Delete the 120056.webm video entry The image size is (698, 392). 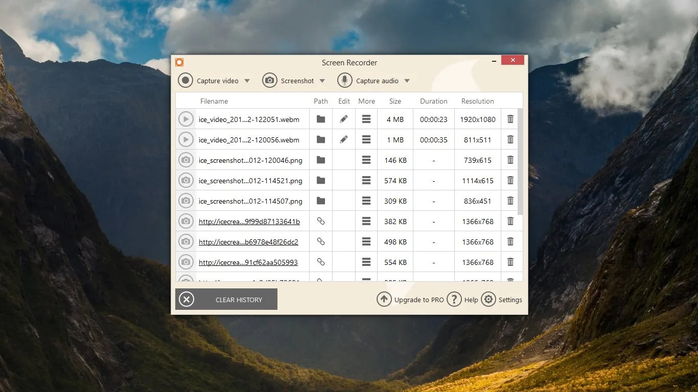pyautogui.click(x=510, y=139)
